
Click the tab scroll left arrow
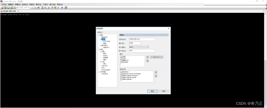pos(264,11)
